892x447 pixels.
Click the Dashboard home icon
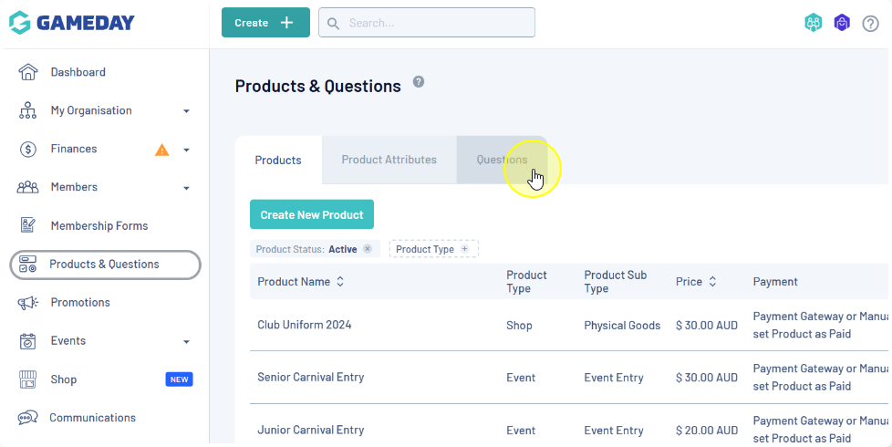click(28, 72)
